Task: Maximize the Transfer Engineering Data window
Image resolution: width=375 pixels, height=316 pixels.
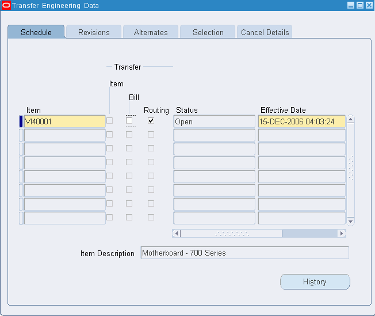Action: pos(360,5)
